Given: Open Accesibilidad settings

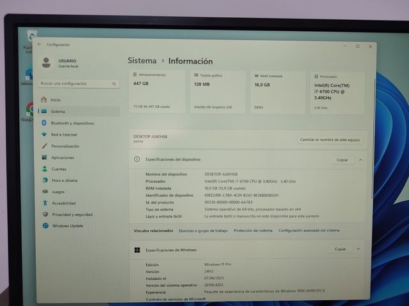Looking at the screenshot, I should pyautogui.click(x=63, y=203).
